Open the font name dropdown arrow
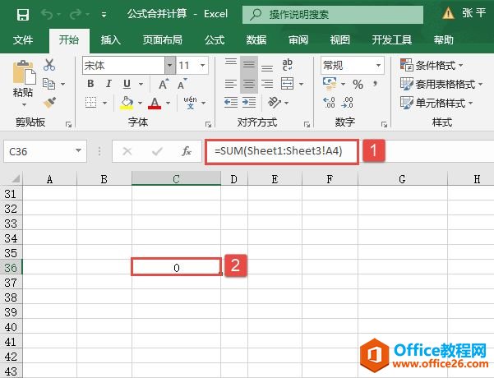Viewport: 494px width, 378px height. click(170, 66)
